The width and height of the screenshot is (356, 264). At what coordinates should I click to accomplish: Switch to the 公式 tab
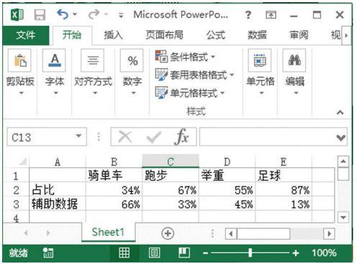point(216,35)
